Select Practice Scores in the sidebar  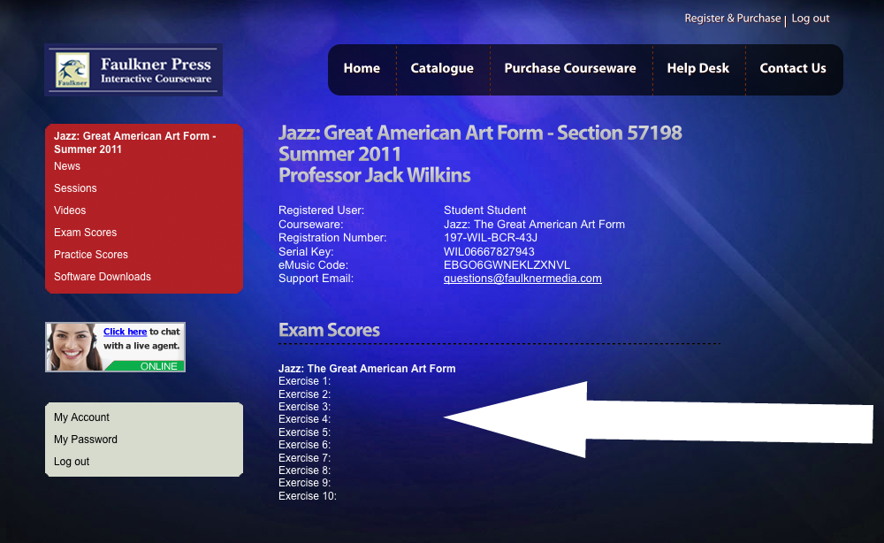click(91, 255)
